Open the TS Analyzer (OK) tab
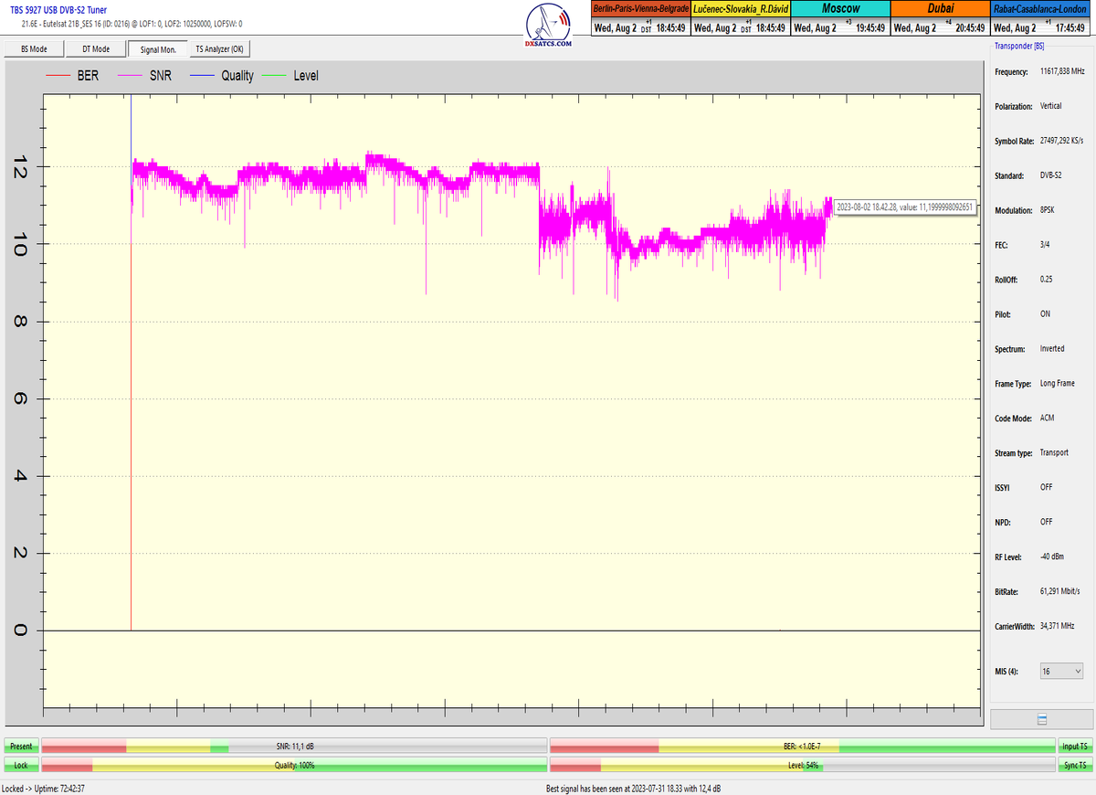Viewport: 1096px width, 795px height. pos(219,49)
